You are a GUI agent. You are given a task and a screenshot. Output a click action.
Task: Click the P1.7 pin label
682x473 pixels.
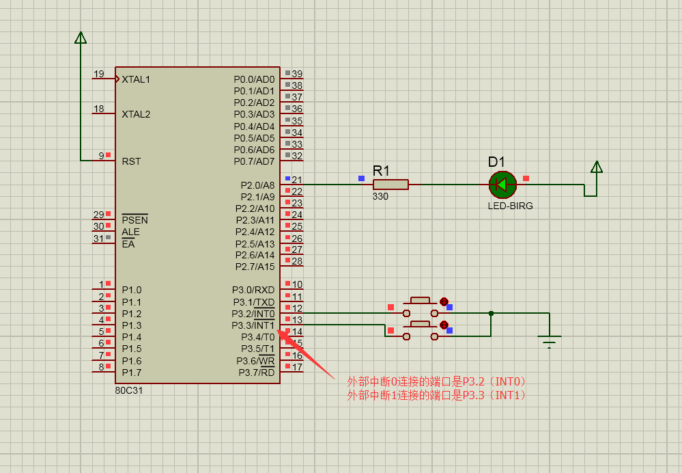point(131,373)
